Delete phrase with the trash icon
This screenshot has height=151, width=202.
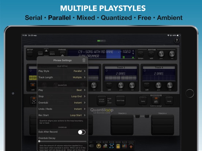tap(84, 60)
